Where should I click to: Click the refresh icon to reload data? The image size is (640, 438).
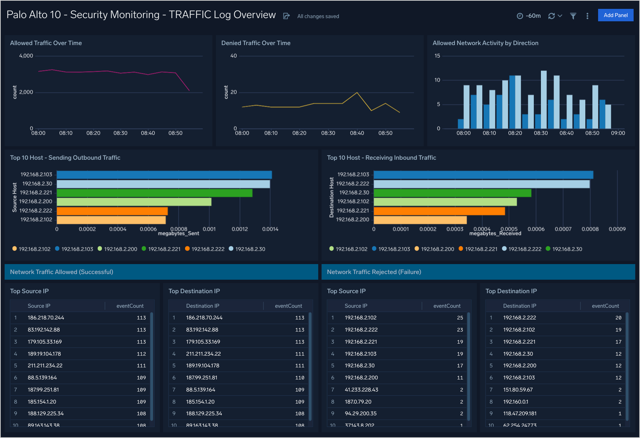(x=551, y=16)
